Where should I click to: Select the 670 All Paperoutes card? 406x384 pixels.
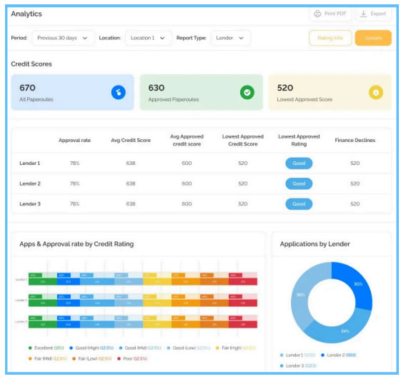tap(72, 92)
